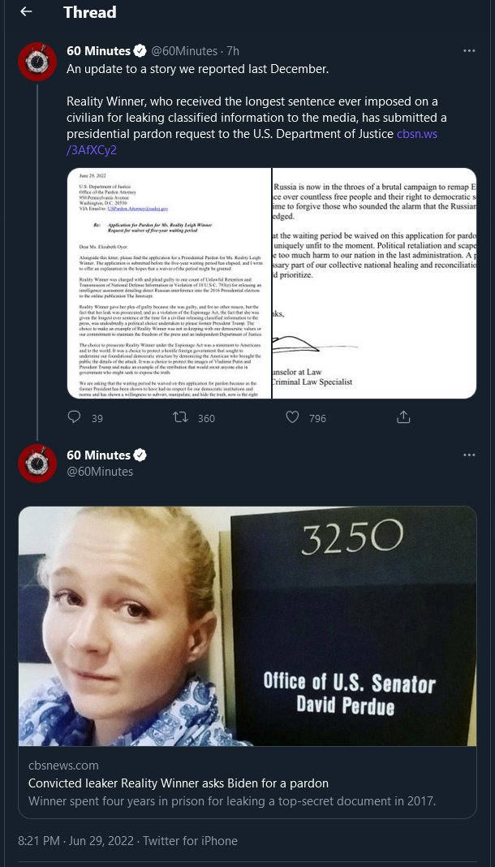Open the Reality Winner article photo
The image size is (495, 867).
[x=247, y=626]
